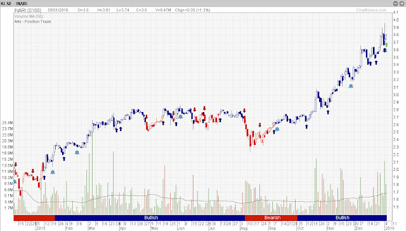Screen dimensions: 406x231
Task: Click the Aug month label on the time axis
Action: [244, 228]
